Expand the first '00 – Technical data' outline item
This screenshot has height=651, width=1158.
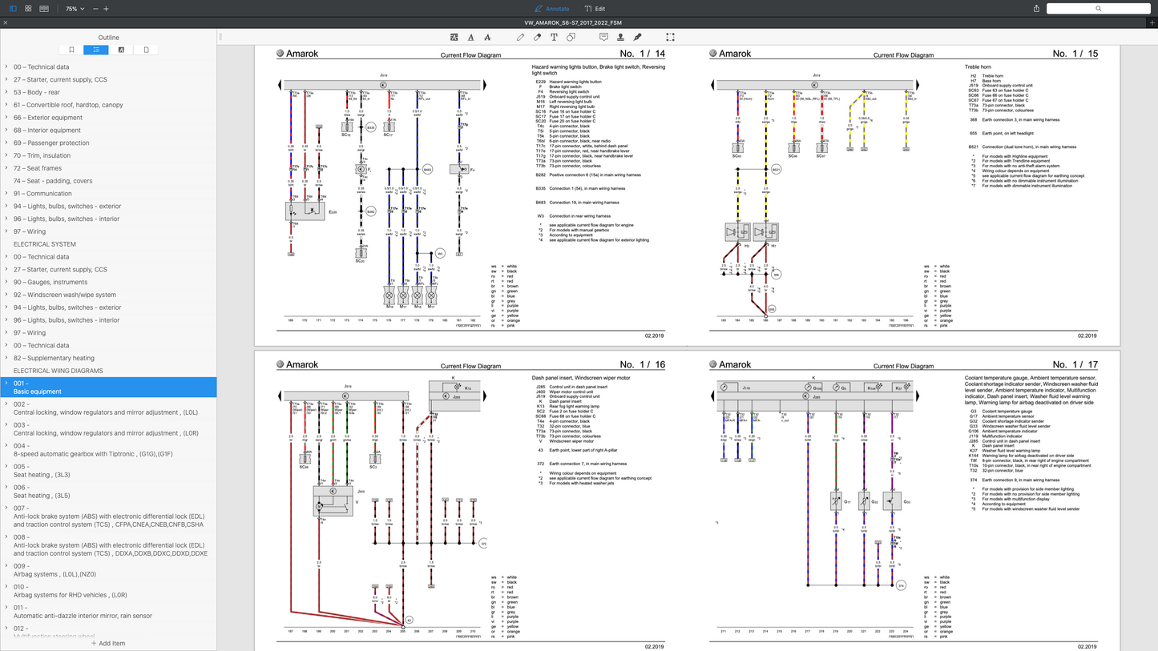[x=6, y=67]
